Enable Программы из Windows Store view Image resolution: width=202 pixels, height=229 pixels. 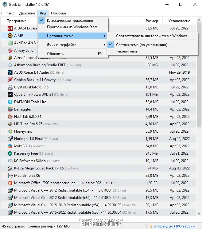pos(72,27)
